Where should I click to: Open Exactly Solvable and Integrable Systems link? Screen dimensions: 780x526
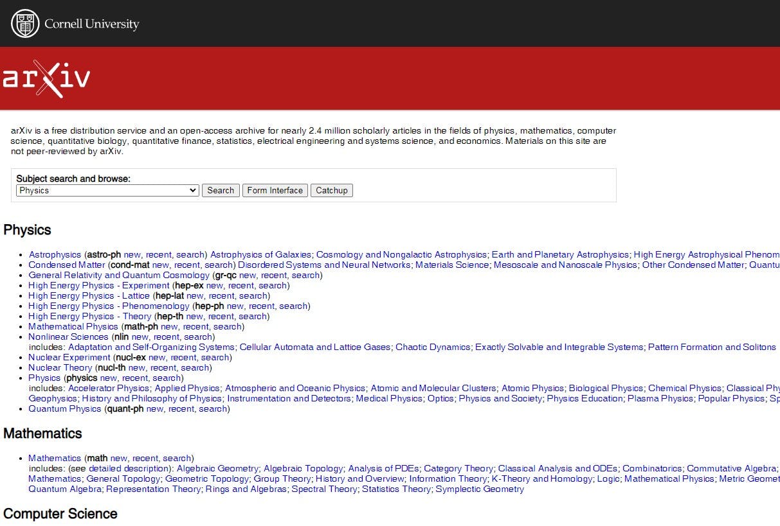tap(559, 347)
